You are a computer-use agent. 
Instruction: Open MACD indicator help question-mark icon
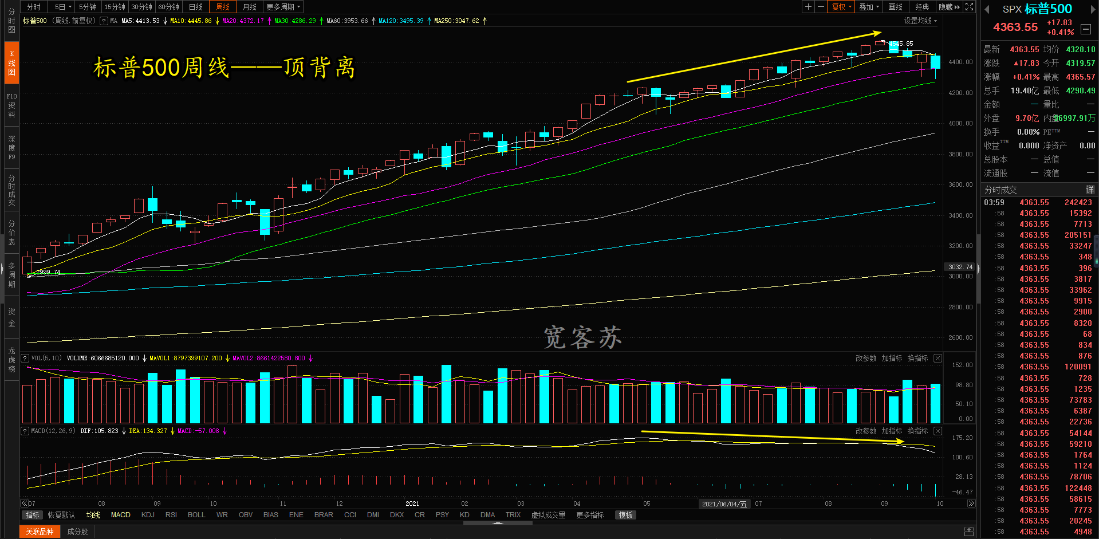25,431
